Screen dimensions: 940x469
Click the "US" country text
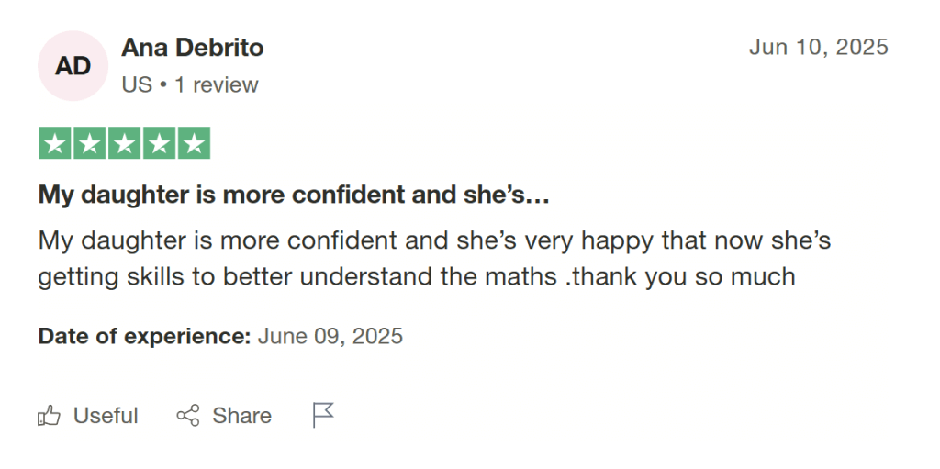coord(136,85)
